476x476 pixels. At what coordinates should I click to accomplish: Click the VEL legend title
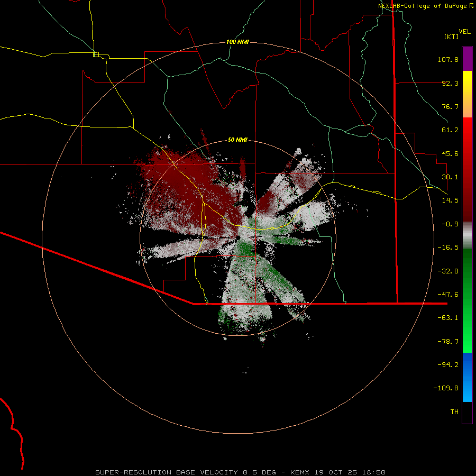(x=464, y=32)
